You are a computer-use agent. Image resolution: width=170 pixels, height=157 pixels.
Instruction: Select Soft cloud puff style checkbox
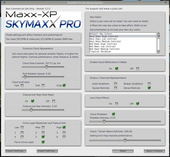[x=43, y=85]
